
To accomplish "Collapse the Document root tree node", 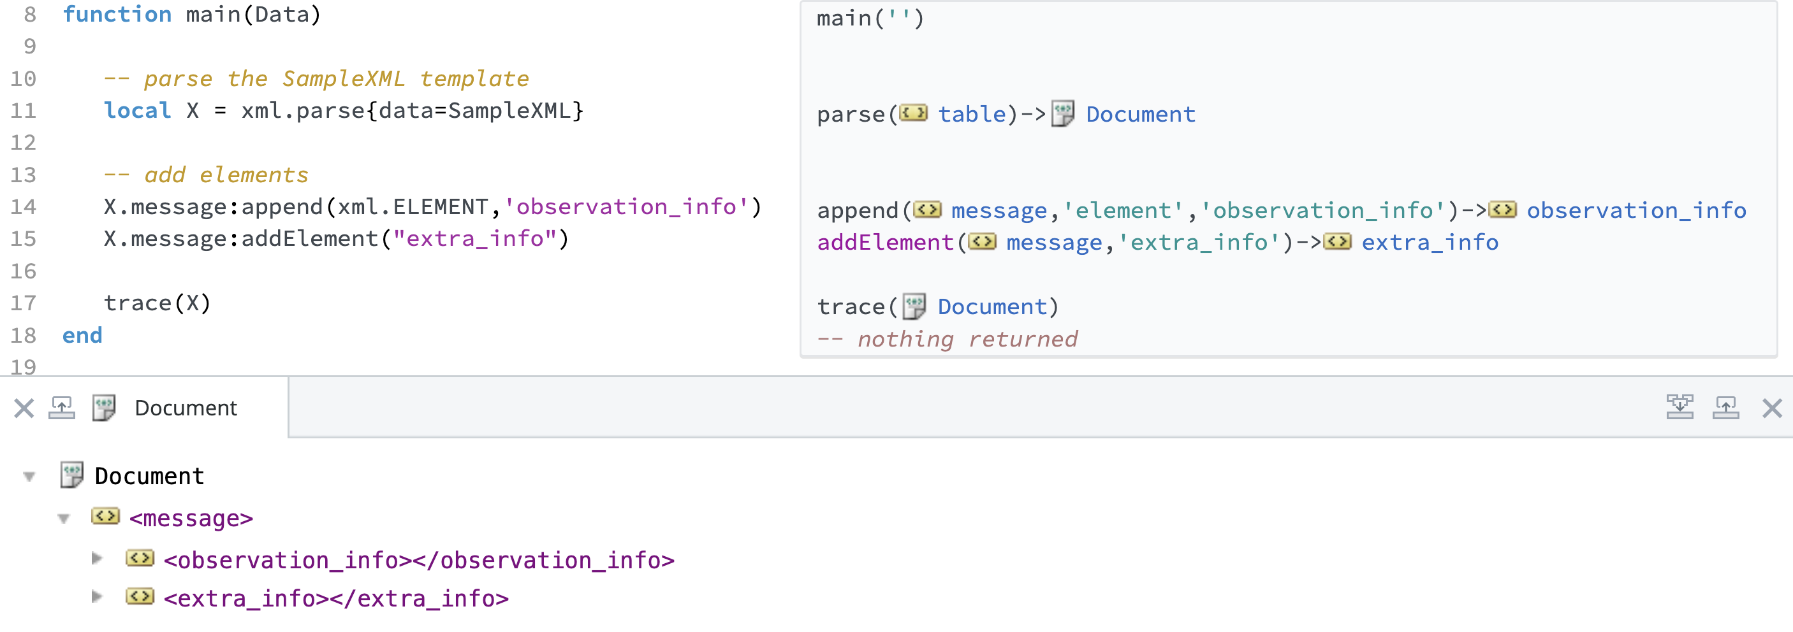I will pyautogui.click(x=29, y=477).
